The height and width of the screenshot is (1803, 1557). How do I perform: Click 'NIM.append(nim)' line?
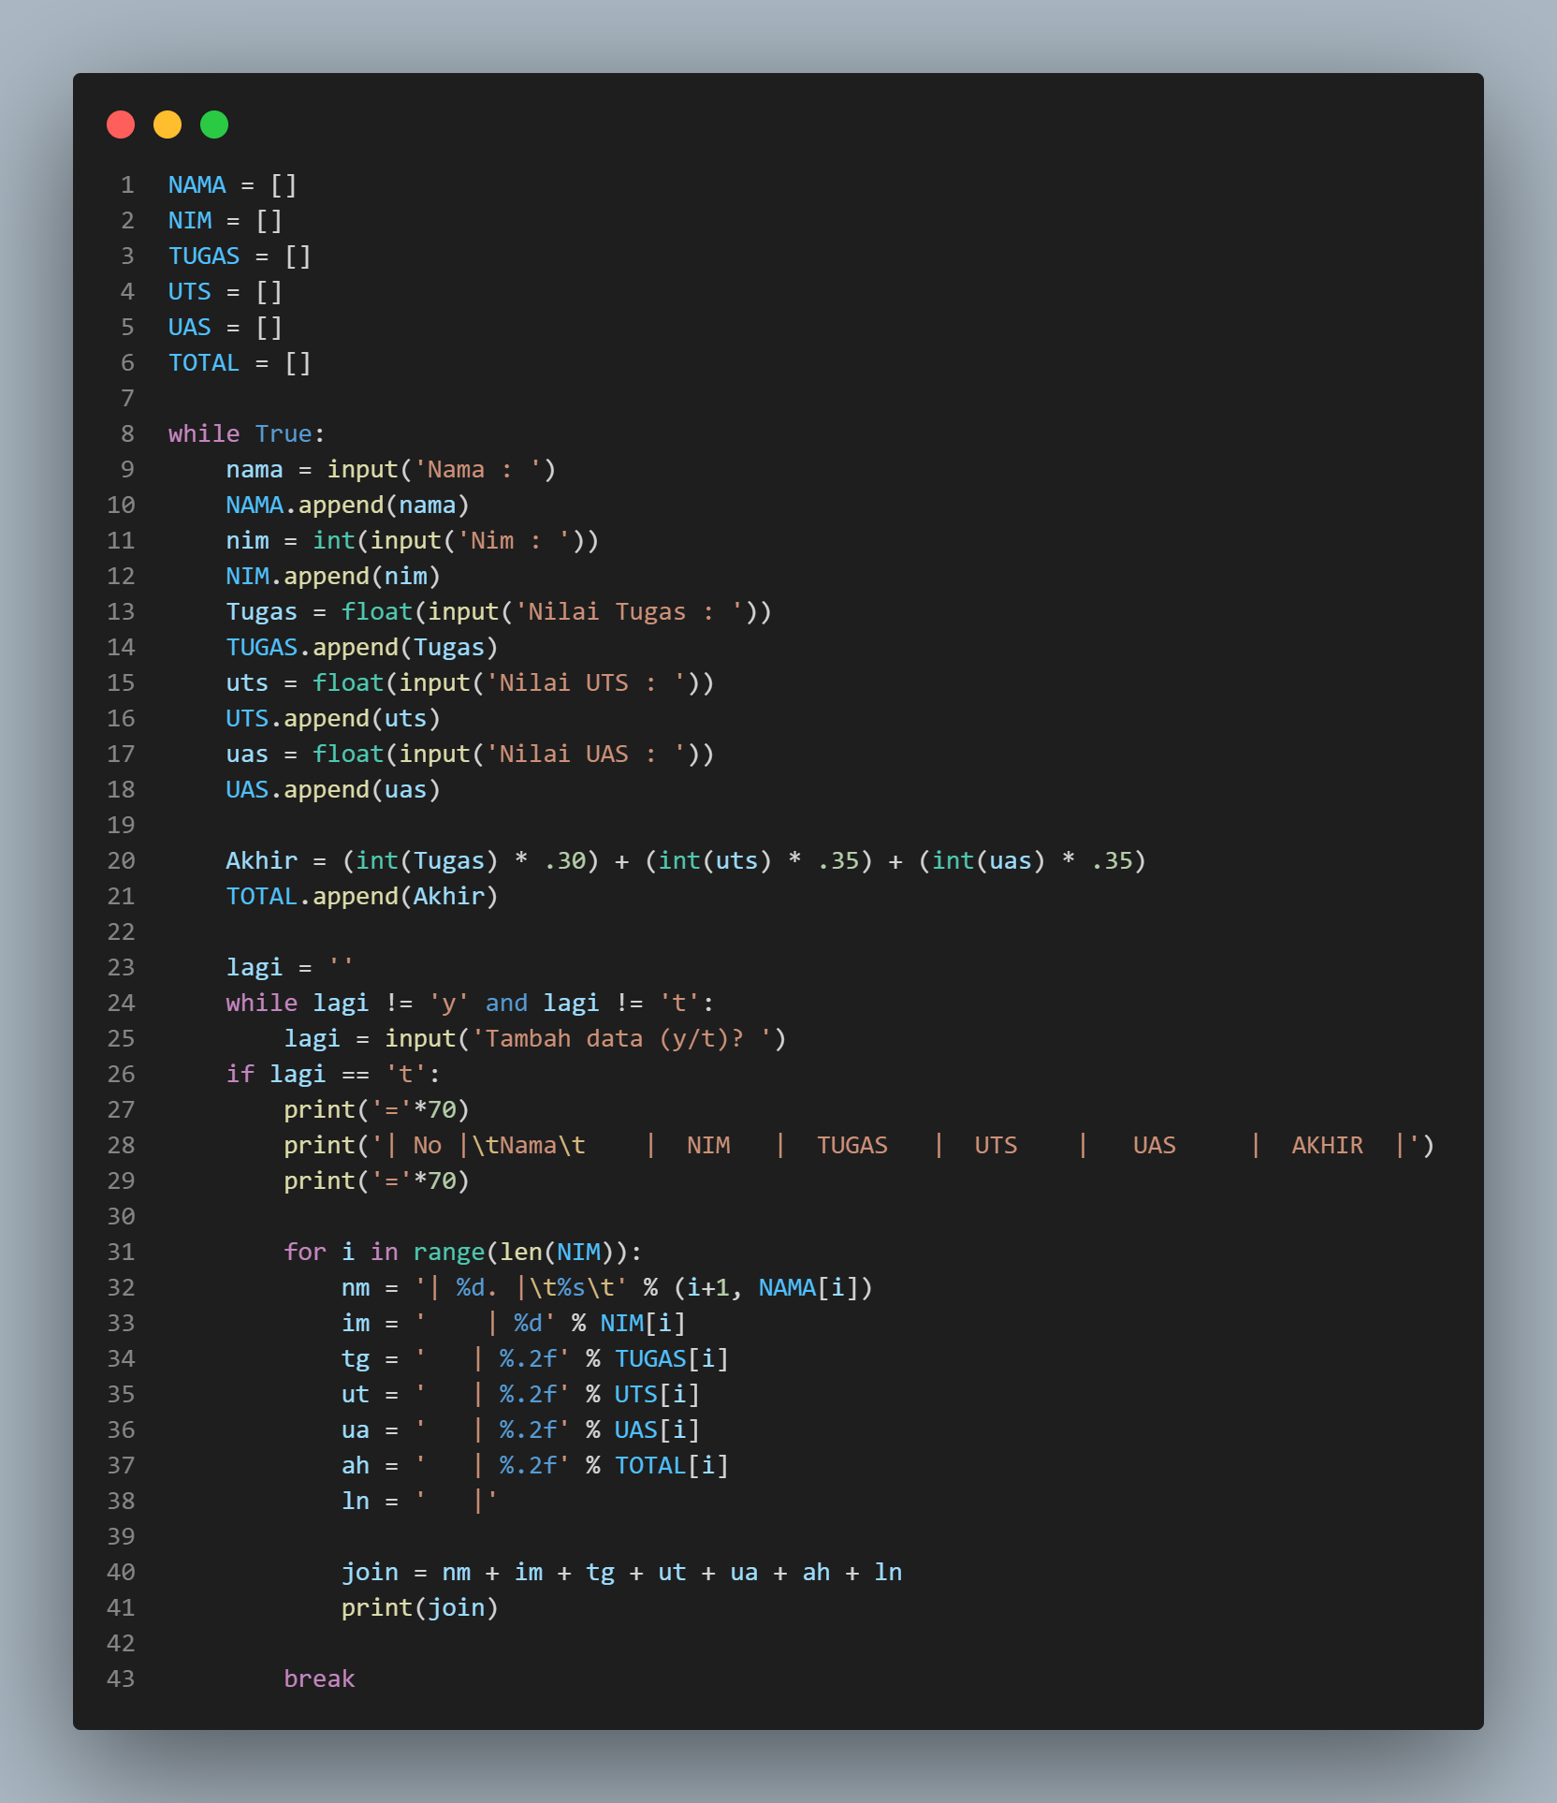coord(333,577)
